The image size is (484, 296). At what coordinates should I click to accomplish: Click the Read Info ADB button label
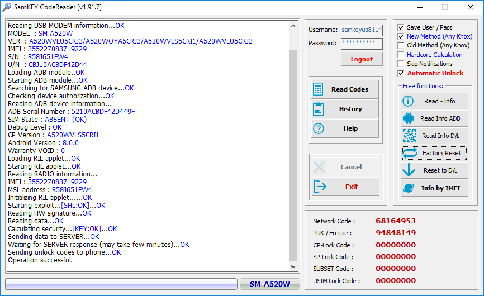coord(440,118)
